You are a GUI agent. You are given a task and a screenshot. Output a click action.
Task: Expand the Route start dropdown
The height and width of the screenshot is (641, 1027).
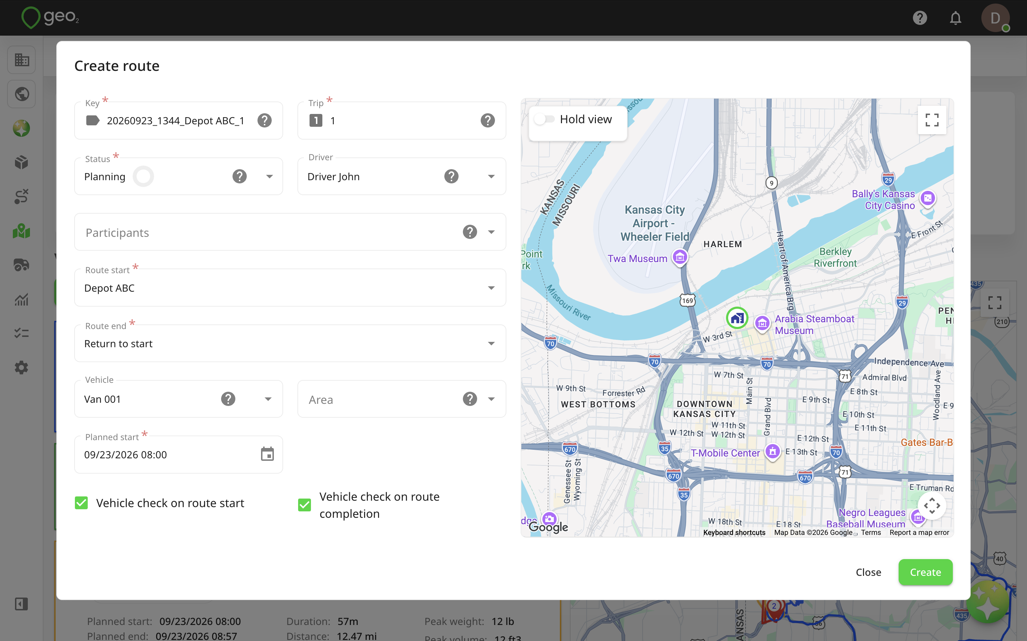pyautogui.click(x=491, y=288)
